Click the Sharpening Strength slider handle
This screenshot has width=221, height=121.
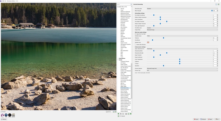[x=167, y=53]
